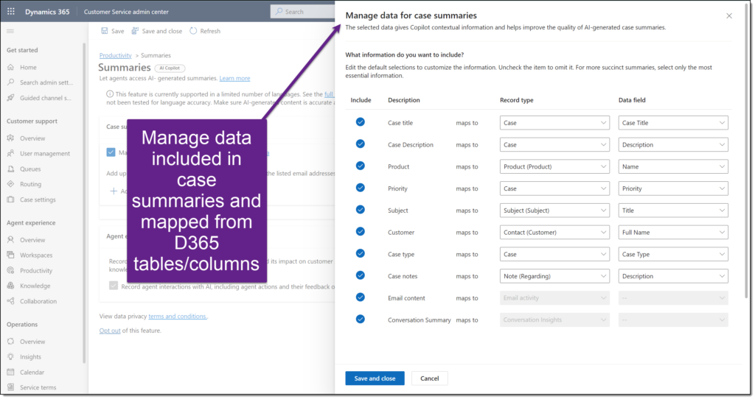
Task: Open Record type dropdown for Case title
Action: [x=554, y=123]
